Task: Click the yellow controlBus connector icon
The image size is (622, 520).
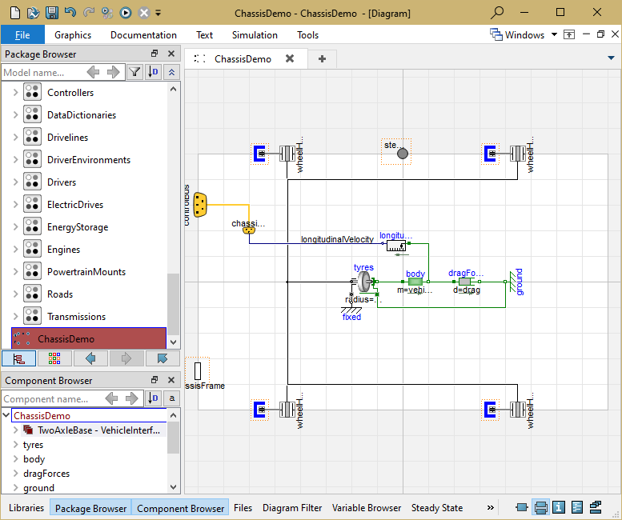Action: [x=200, y=205]
